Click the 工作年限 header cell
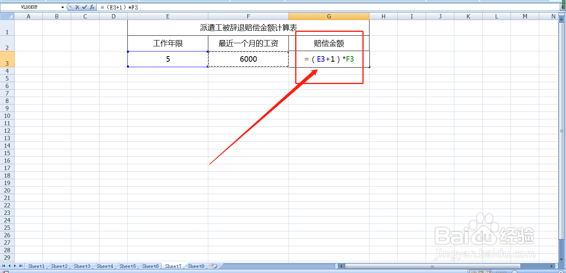The height and width of the screenshot is (273, 566). pyautogui.click(x=168, y=44)
